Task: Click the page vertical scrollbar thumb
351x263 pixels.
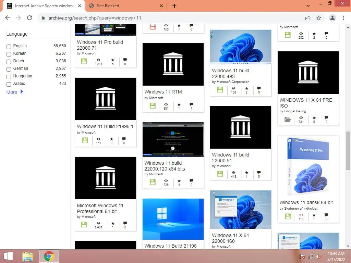Action: pyautogui.click(x=348, y=151)
